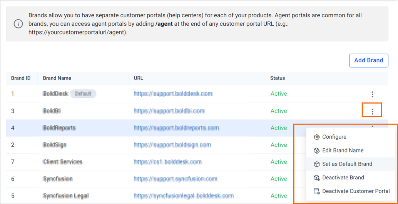Screen dimensions: 398x204
Task: Click the Brand ID cell showing 4
Action: (x=13, y=128)
